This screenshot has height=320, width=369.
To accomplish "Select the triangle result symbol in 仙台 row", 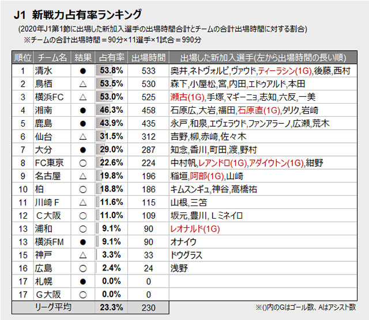I will point(82,136).
